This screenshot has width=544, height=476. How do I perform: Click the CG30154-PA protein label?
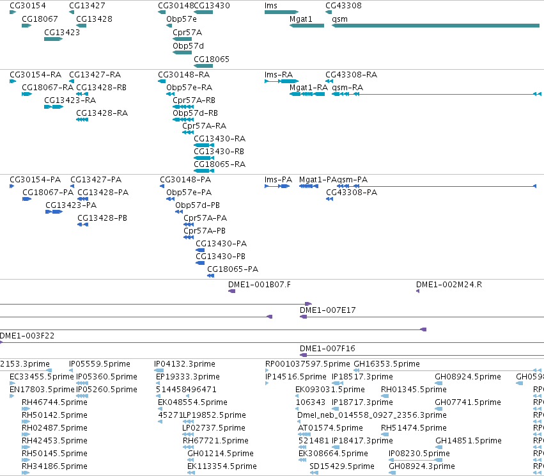35,180
